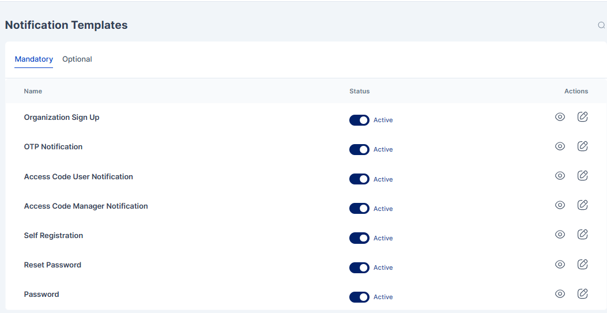Viewport: 607px width, 313px height.
Task: Disable the Organization Sign Up status toggle
Action: click(359, 120)
